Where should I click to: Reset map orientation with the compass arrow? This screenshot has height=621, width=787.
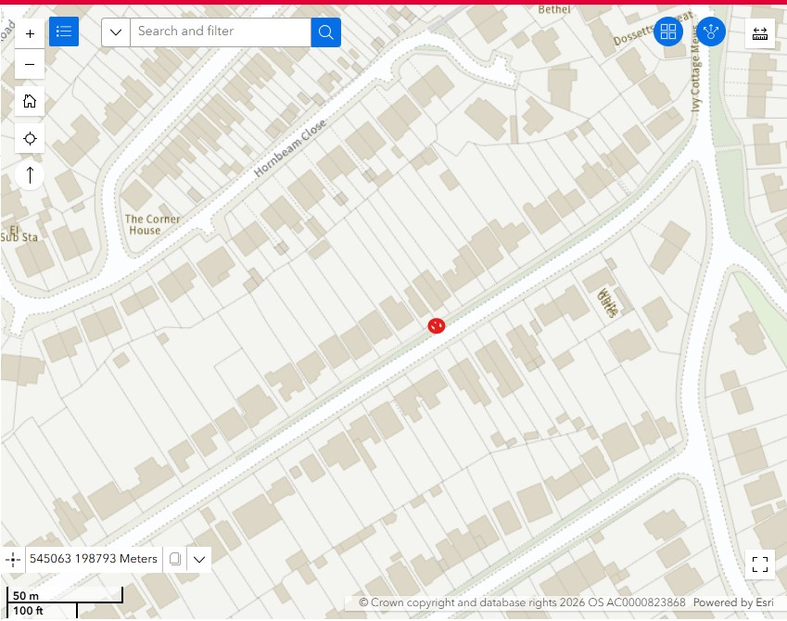30,174
